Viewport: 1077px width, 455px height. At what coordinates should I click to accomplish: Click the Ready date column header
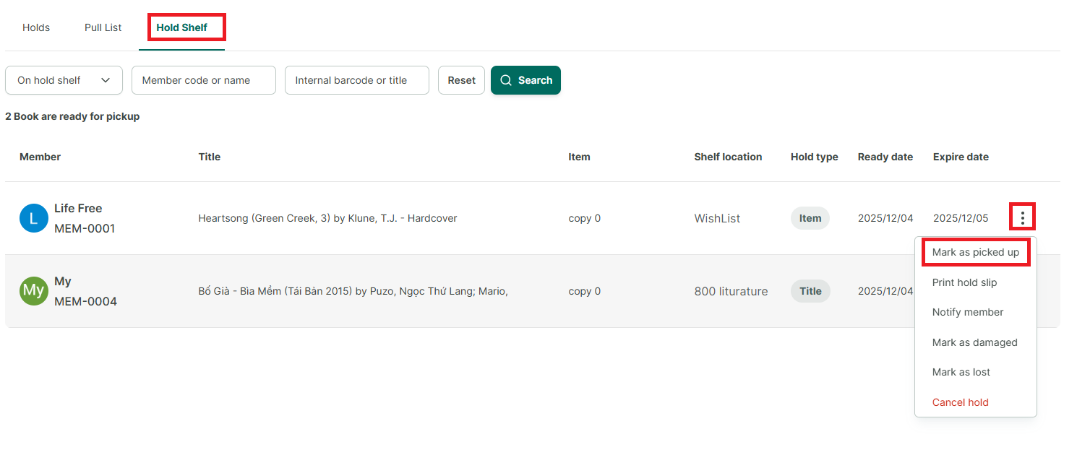885,157
